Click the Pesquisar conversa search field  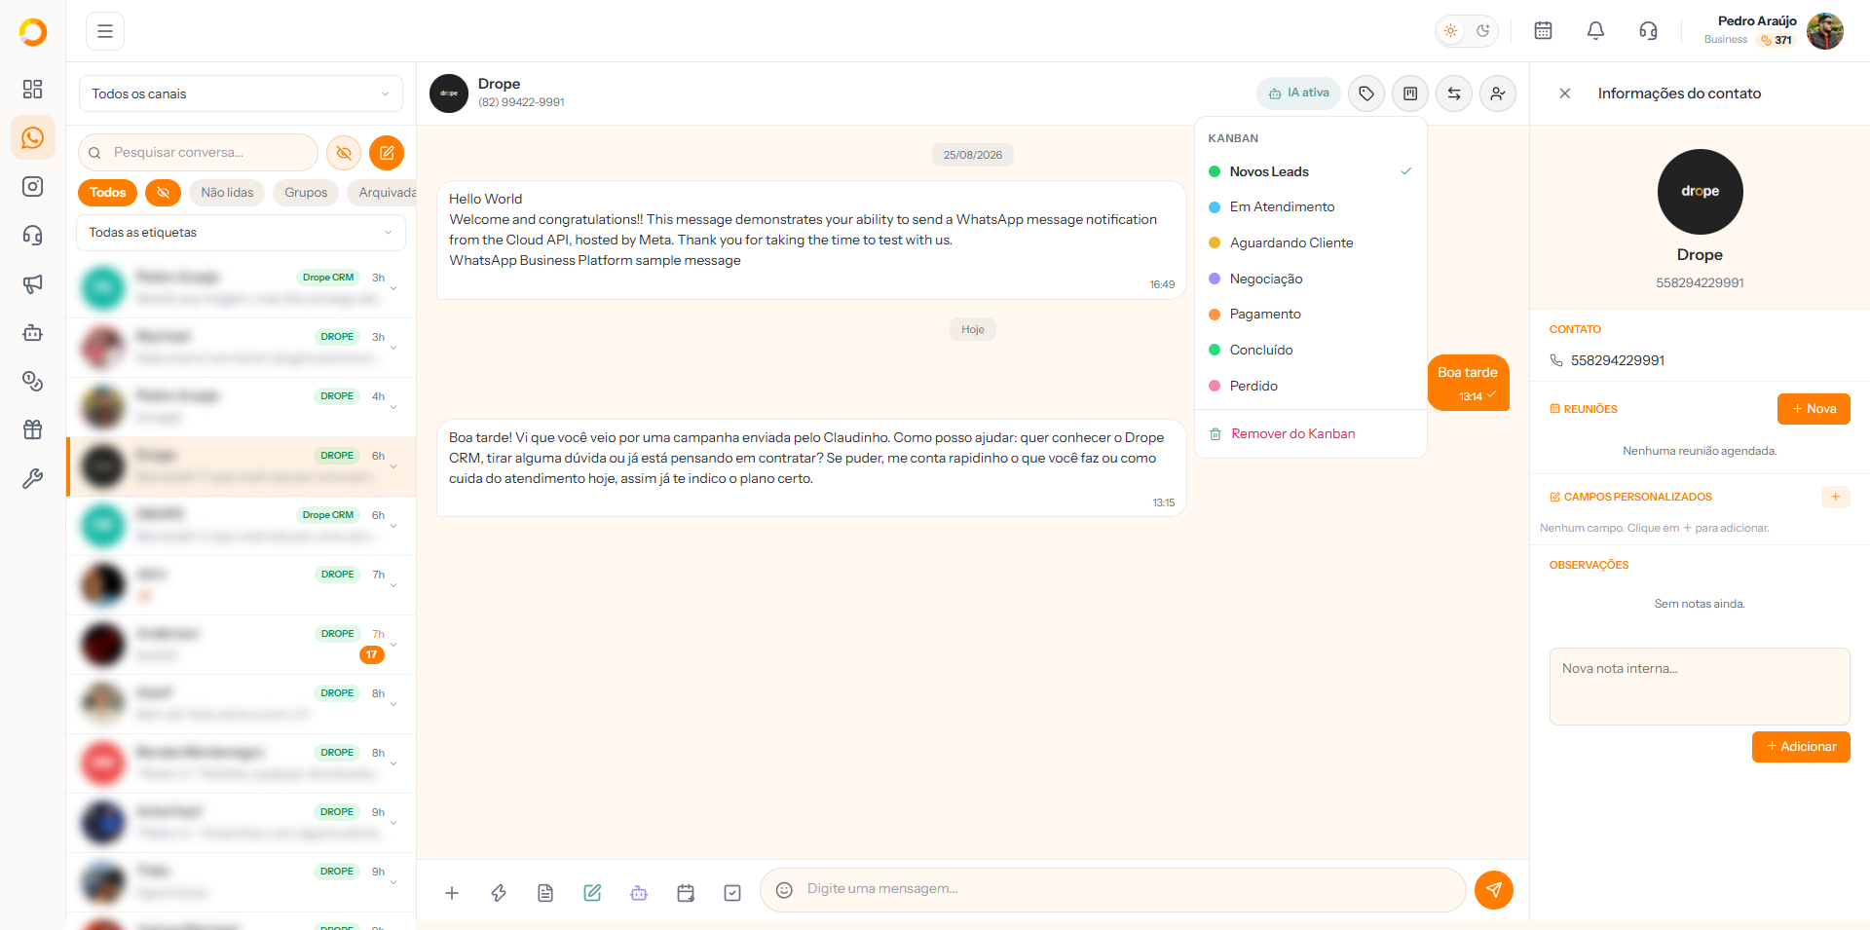click(199, 153)
